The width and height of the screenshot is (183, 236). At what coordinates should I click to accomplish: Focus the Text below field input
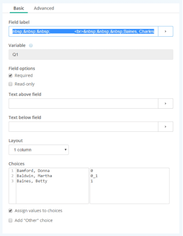tap(83, 126)
